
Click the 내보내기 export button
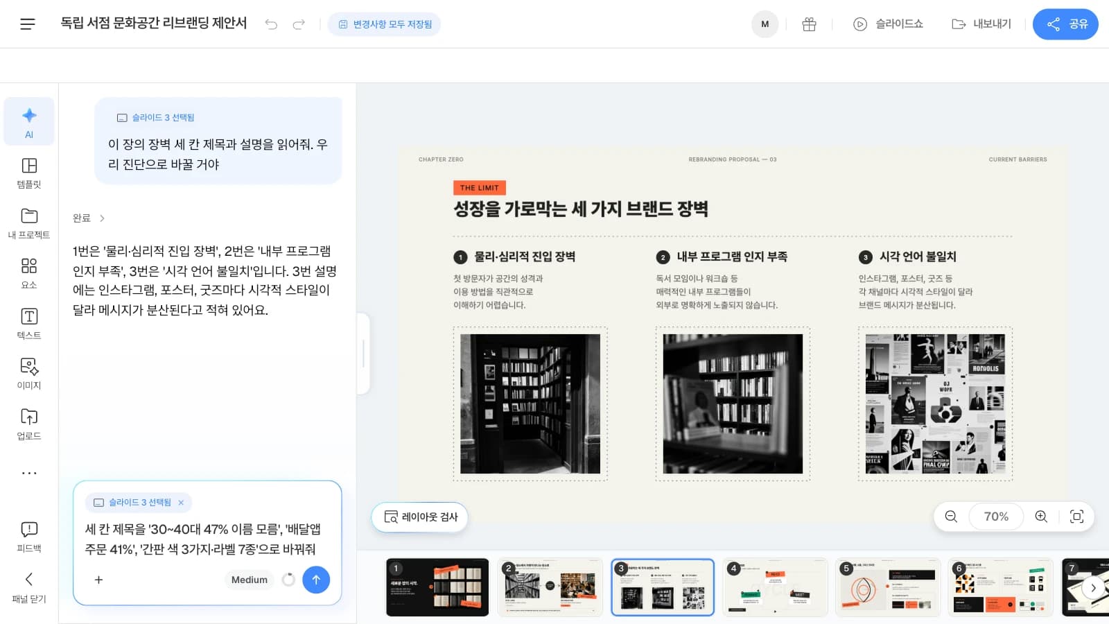tap(981, 24)
